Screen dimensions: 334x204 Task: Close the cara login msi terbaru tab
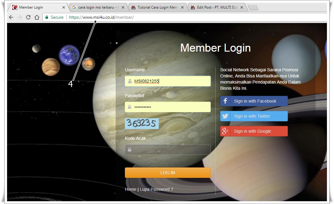123,7
